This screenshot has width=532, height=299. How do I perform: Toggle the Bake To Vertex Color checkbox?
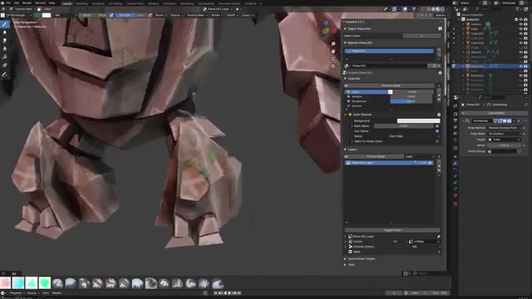[x=437, y=141]
